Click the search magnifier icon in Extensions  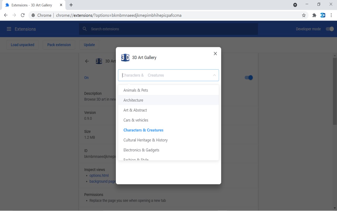tap(85, 29)
